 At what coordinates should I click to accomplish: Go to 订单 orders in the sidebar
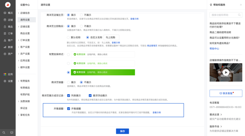(8, 33)
